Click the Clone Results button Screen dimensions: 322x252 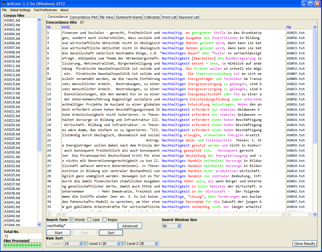coord(305,243)
